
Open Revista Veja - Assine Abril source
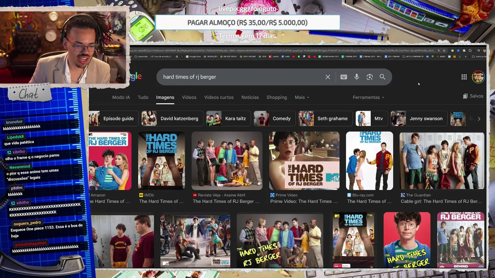(219, 195)
